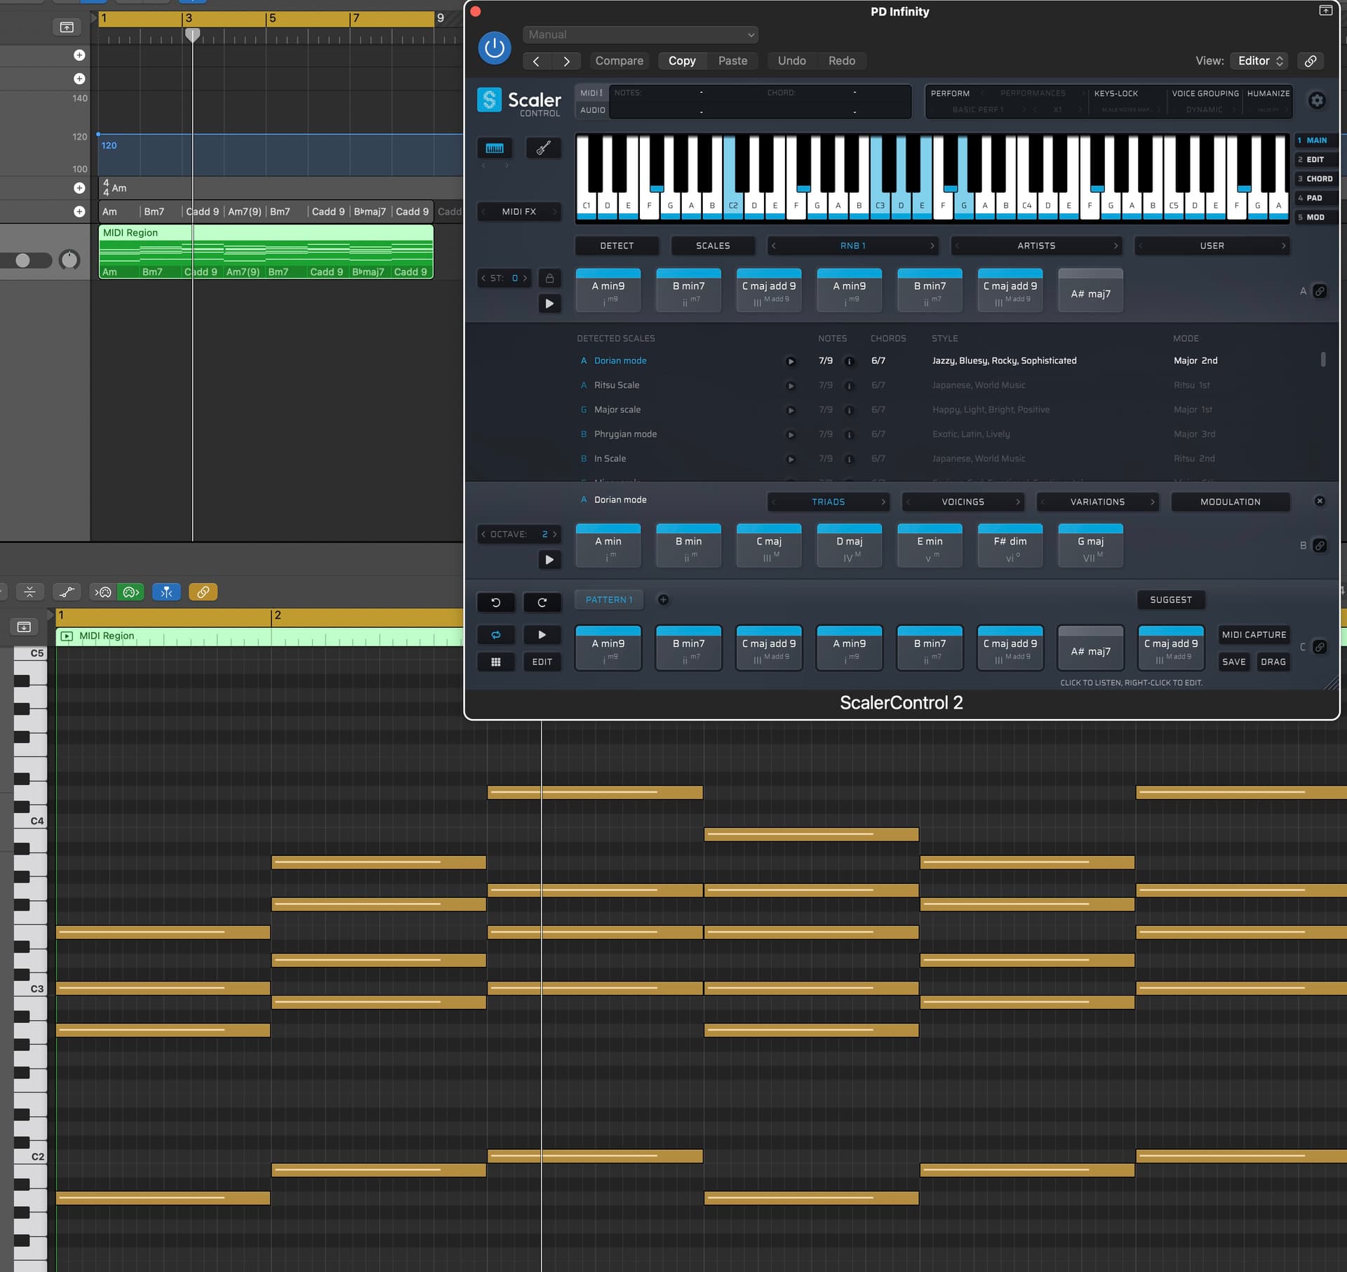Select the guitar view icon
This screenshot has height=1272, width=1347.
coord(543,148)
